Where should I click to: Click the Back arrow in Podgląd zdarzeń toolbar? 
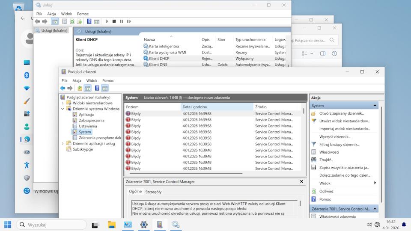coord(63,88)
